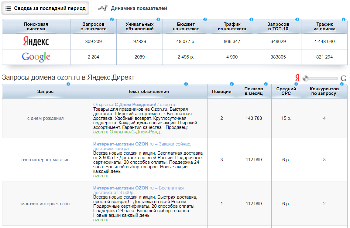Click info icon on Трафик из поиска column
Screen dimensions: 350x228
(x=344, y=19)
